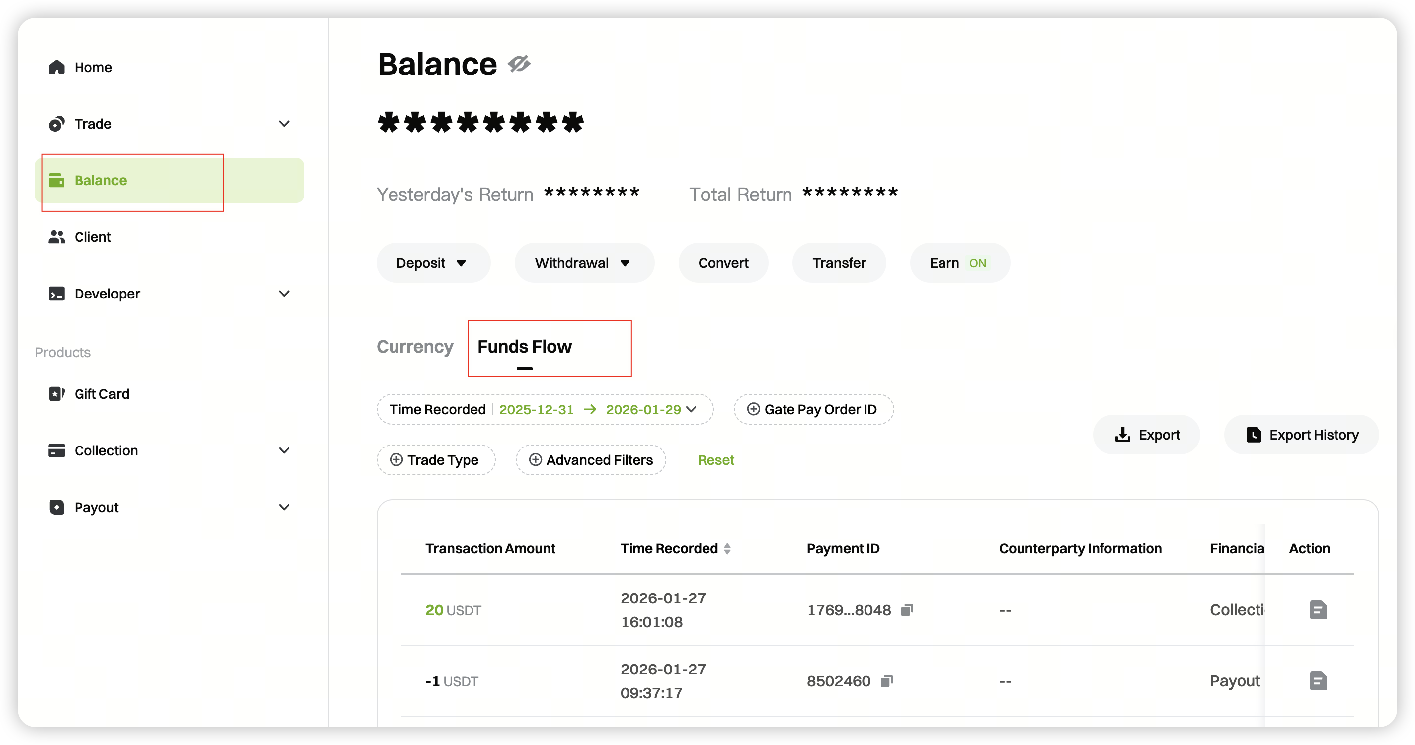Open Client page in sidebar

click(x=92, y=237)
